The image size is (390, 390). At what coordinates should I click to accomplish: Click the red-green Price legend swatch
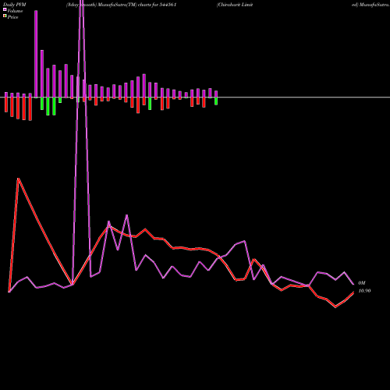(5, 16)
